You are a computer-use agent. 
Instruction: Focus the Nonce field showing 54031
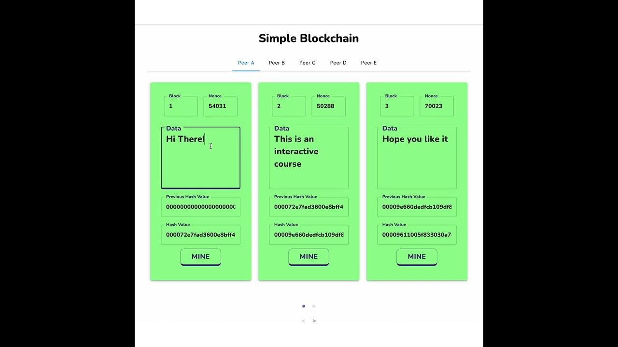click(220, 106)
